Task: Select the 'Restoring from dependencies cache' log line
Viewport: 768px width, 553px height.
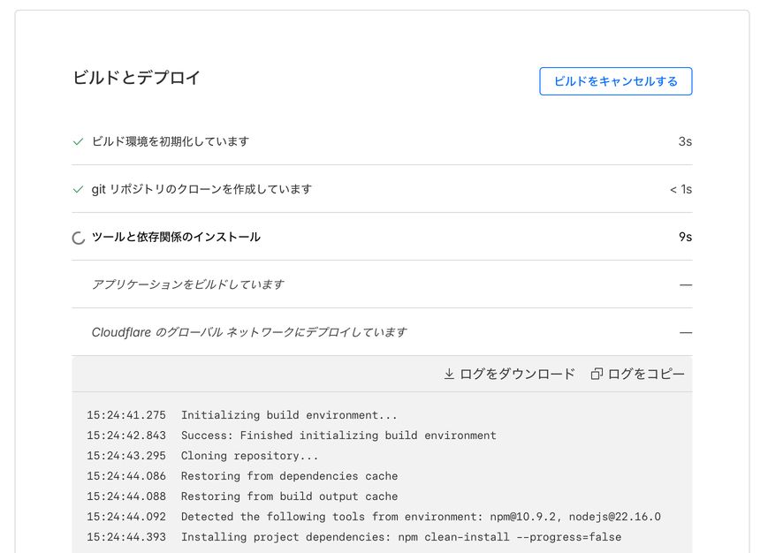Action: pos(289,476)
